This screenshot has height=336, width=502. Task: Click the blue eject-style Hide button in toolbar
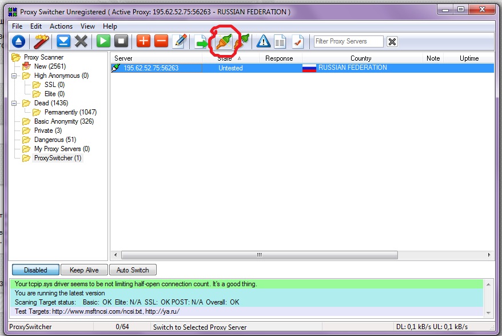(18, 41)
